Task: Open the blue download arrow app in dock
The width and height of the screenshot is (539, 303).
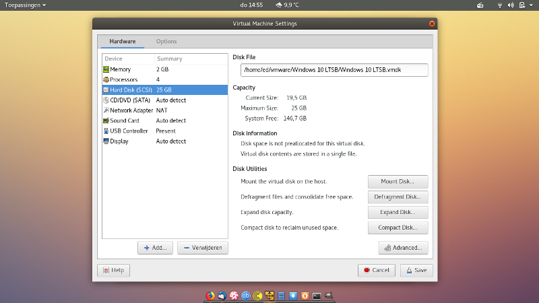Action: [293, 296]
